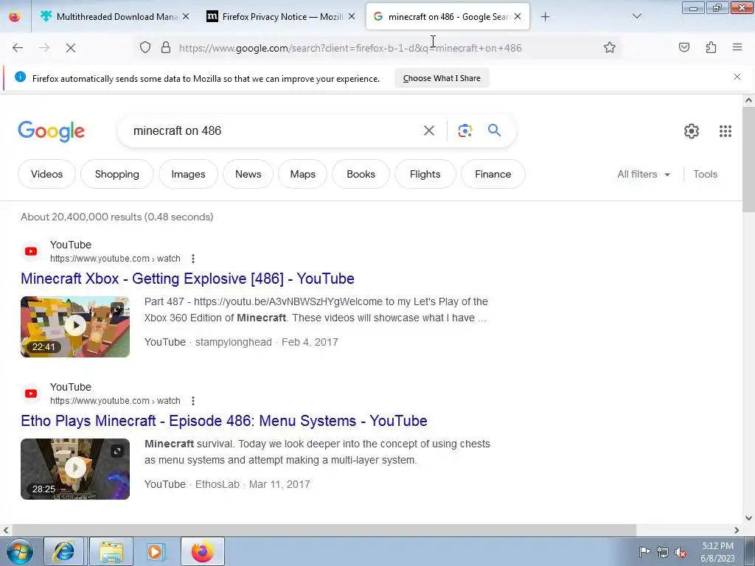Open the tracking protection shield icon

(x=145, y=47)
